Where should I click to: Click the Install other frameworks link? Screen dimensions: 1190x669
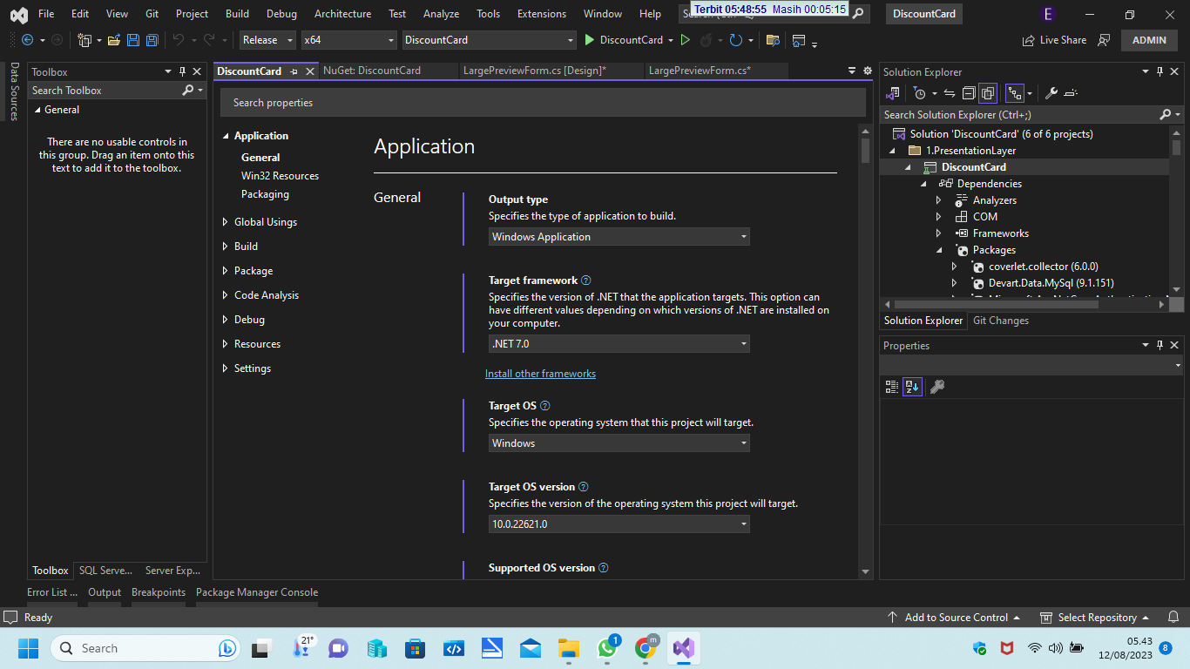[x=540, y=373]
